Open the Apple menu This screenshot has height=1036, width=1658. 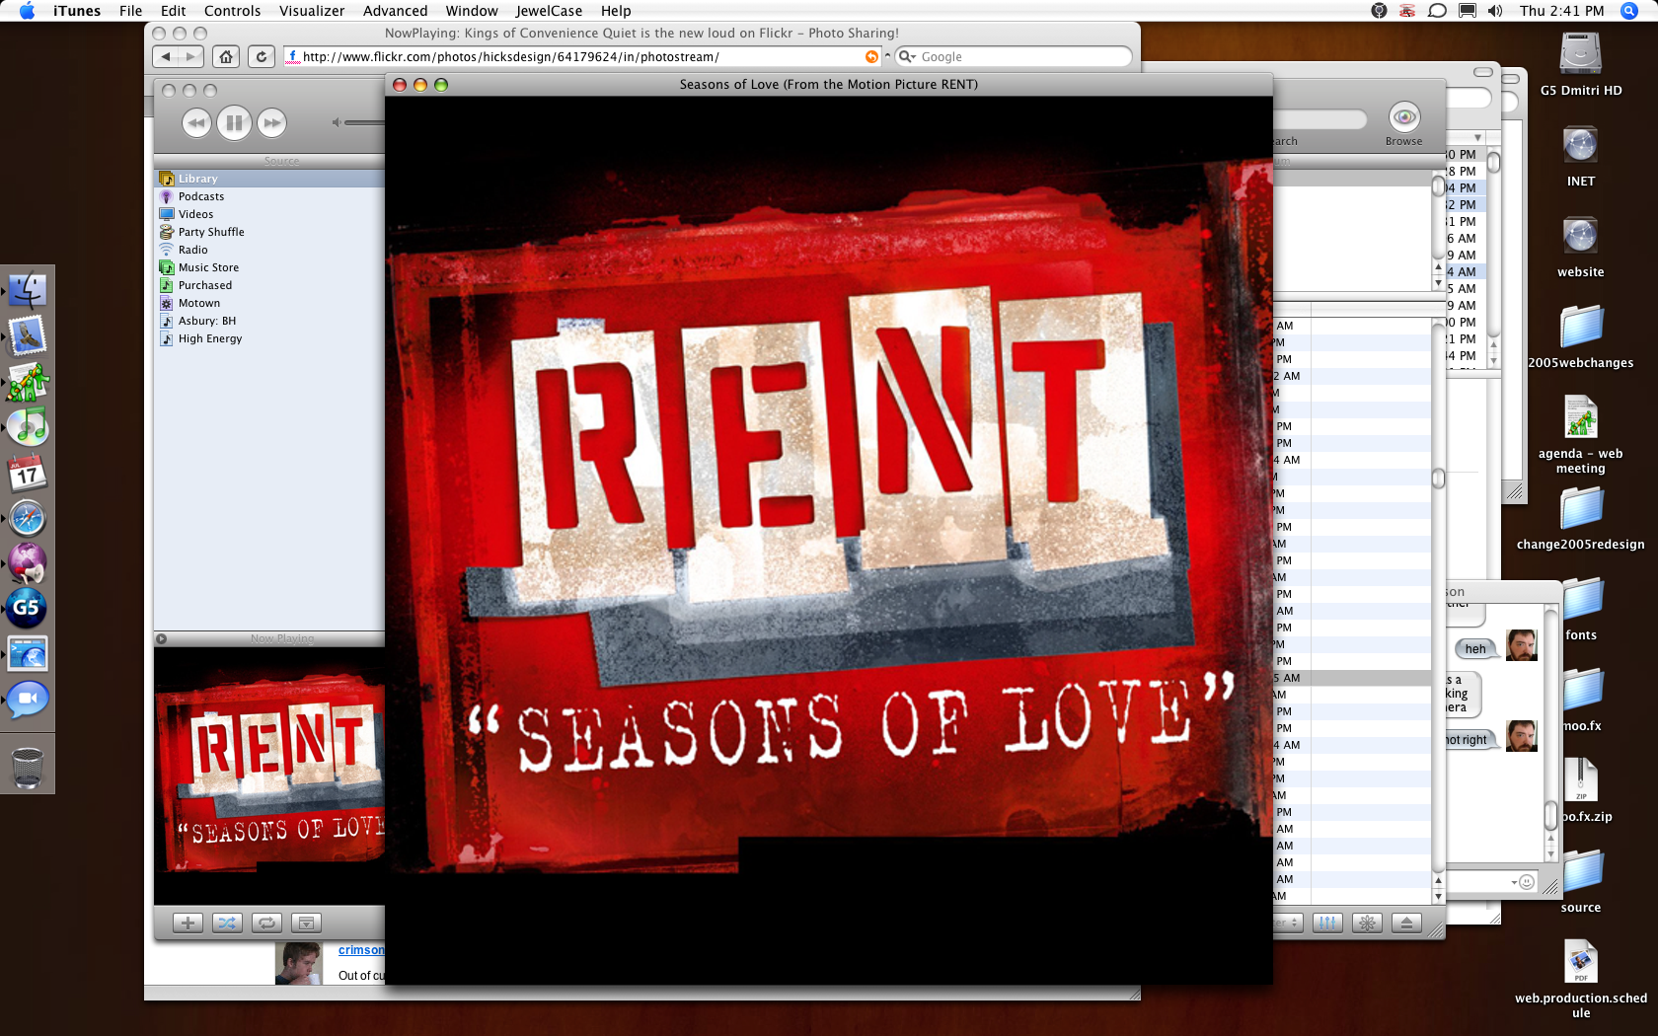coord(27,11)
